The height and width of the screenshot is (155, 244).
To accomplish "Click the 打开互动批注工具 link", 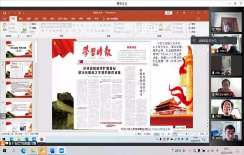I will 161,129.
